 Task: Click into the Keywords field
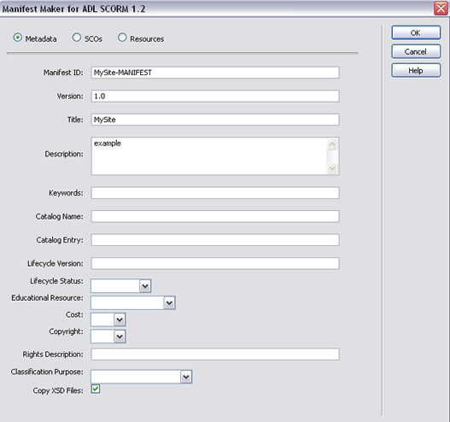pos(215,193)
